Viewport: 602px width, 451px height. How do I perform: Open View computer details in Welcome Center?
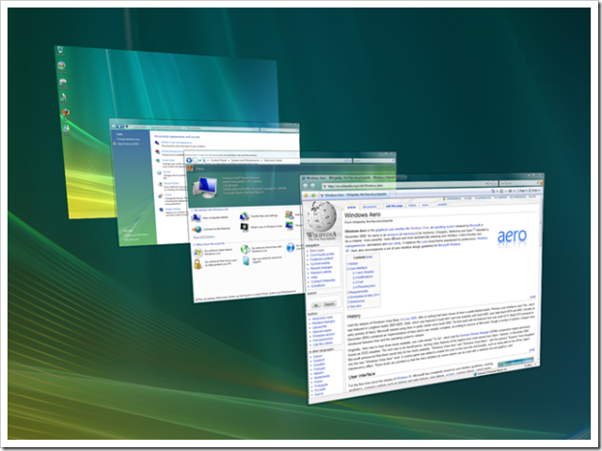[x=210, y=218]
